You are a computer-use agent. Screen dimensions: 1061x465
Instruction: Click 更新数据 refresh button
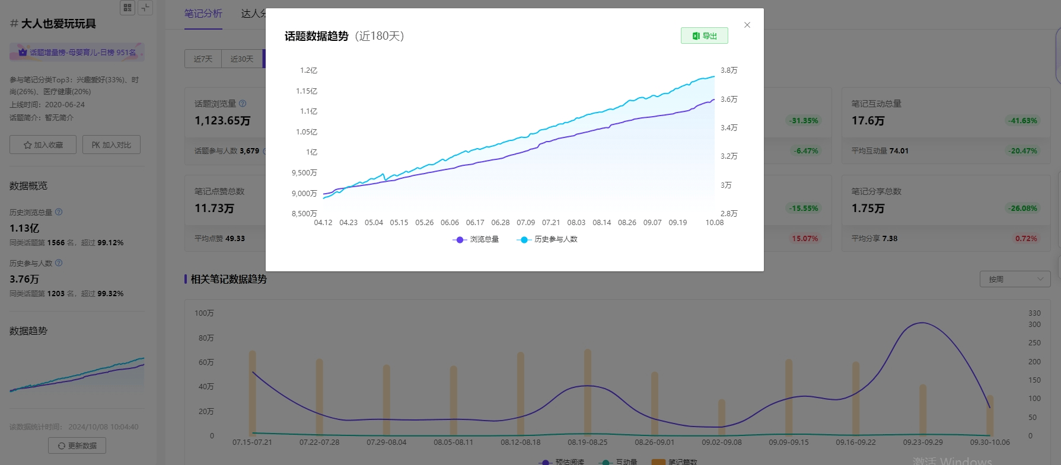(x=77, y=445)
